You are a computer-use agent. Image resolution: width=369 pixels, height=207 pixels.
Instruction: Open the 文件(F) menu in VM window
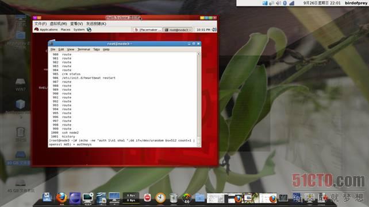coord(40,24)
